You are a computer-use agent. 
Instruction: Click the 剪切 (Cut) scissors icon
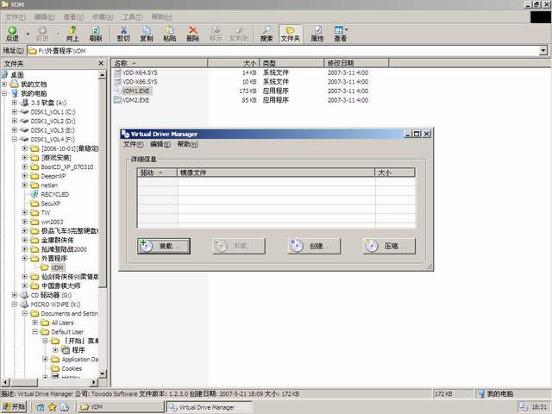click(123, 34)
